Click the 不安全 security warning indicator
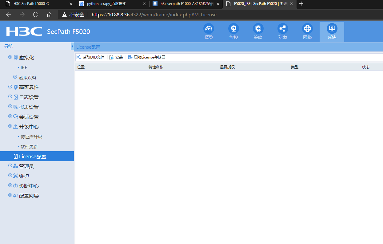The height and width of the screenshot is (244, 383). pyautogui.click(x=73, y=14)
